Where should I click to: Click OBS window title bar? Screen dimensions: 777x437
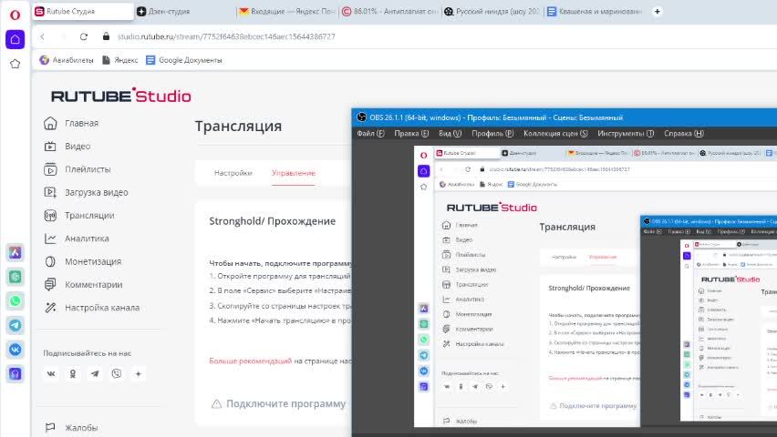point(565,117)
